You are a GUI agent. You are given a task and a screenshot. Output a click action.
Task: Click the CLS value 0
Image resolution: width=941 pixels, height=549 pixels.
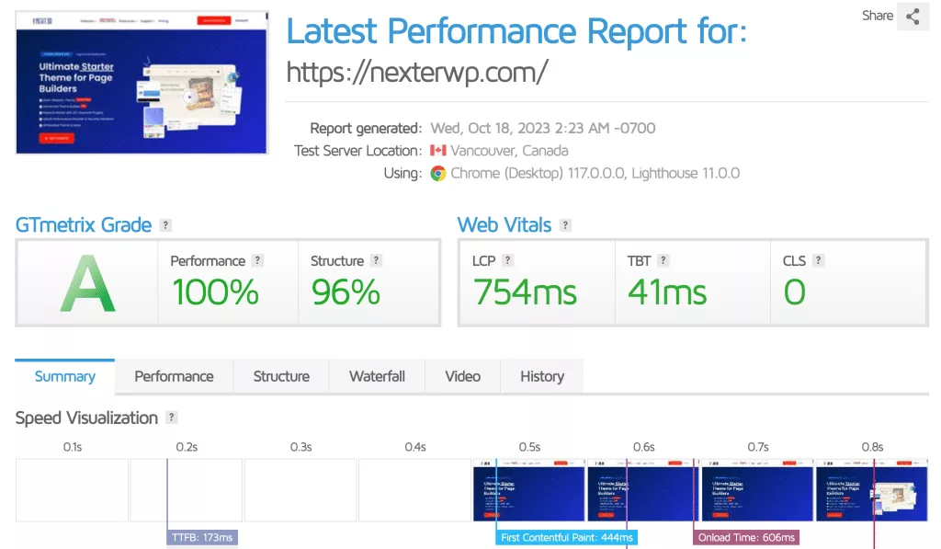[x=795, y=292]
